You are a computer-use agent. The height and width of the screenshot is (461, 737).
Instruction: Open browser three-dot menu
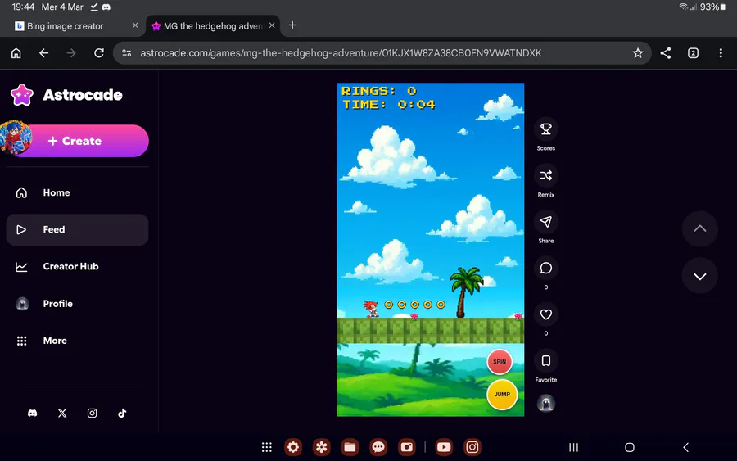point(721,53)
